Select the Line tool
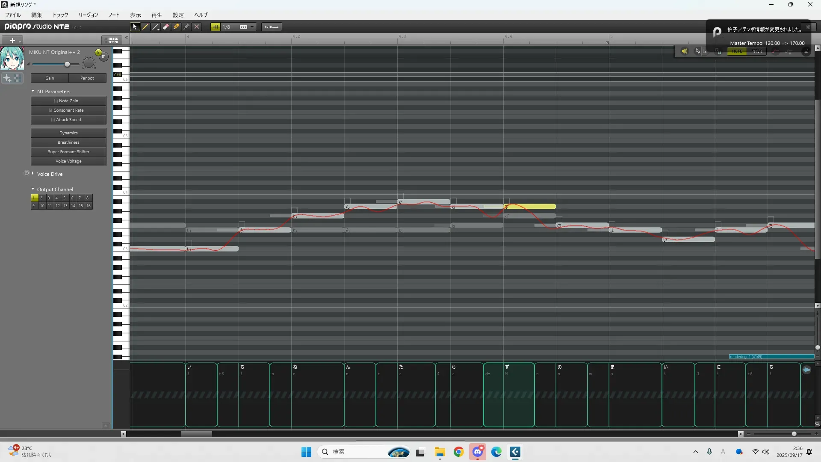This screenshot has height=462, width=821. [156, 27]
